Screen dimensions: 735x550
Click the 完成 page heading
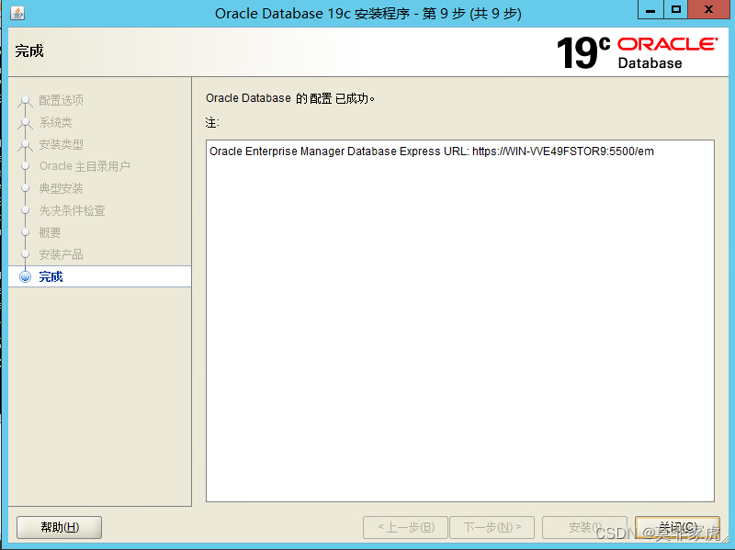29,51
